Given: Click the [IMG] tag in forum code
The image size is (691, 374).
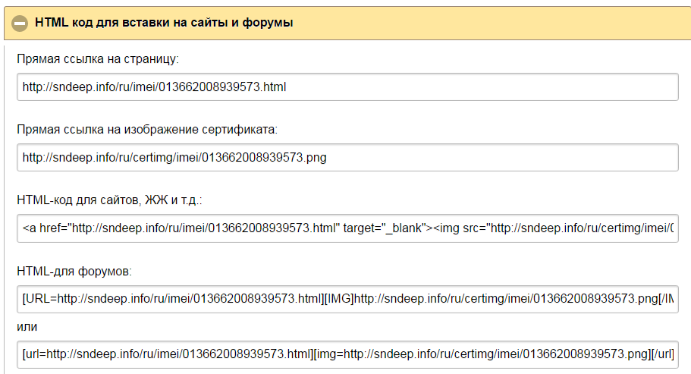Looking at the screenshot, I should point(340,298).
